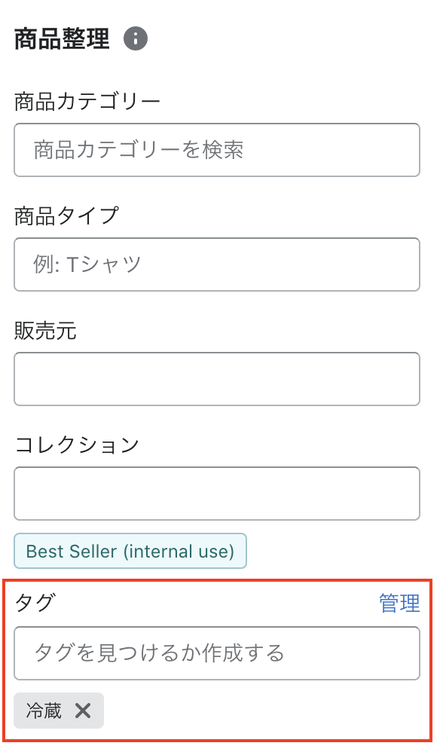Click the 商品タイプ field label

(66, 216)
